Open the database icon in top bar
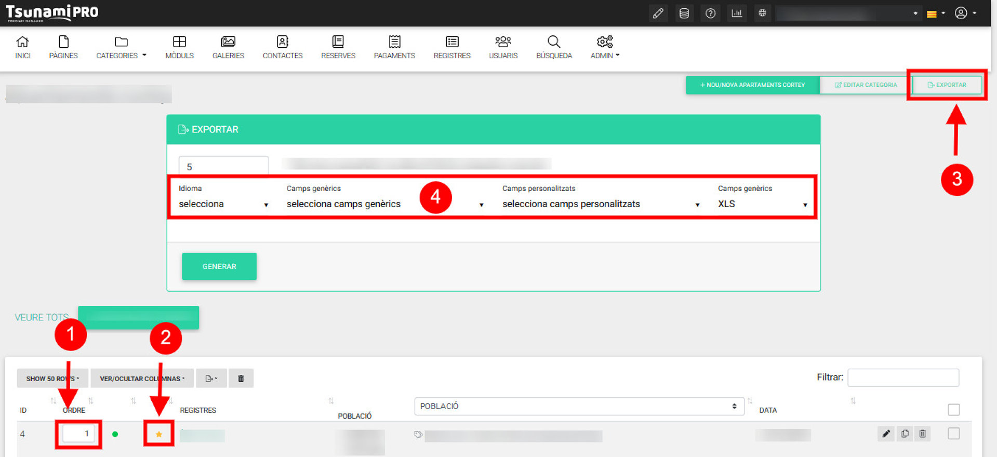This screenshot has height=457, width=997. coord(684,14)
